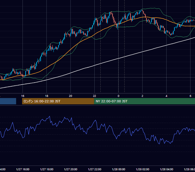Click the 6 hour label on chart axis
This screenshot has width=195, height=172.
[190, 96]
